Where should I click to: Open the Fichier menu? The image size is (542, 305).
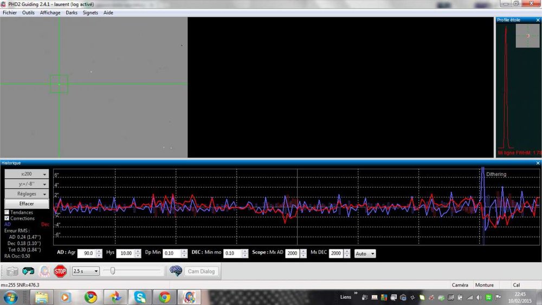coord(10,13)
